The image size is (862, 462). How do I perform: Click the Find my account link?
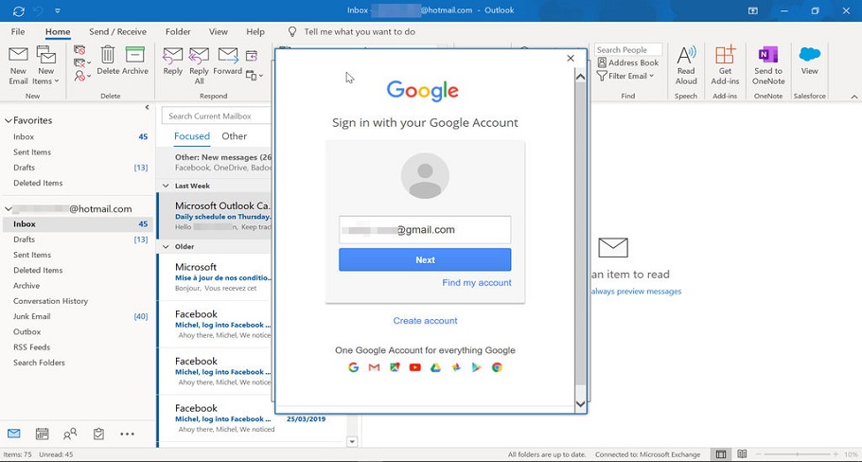476,283
